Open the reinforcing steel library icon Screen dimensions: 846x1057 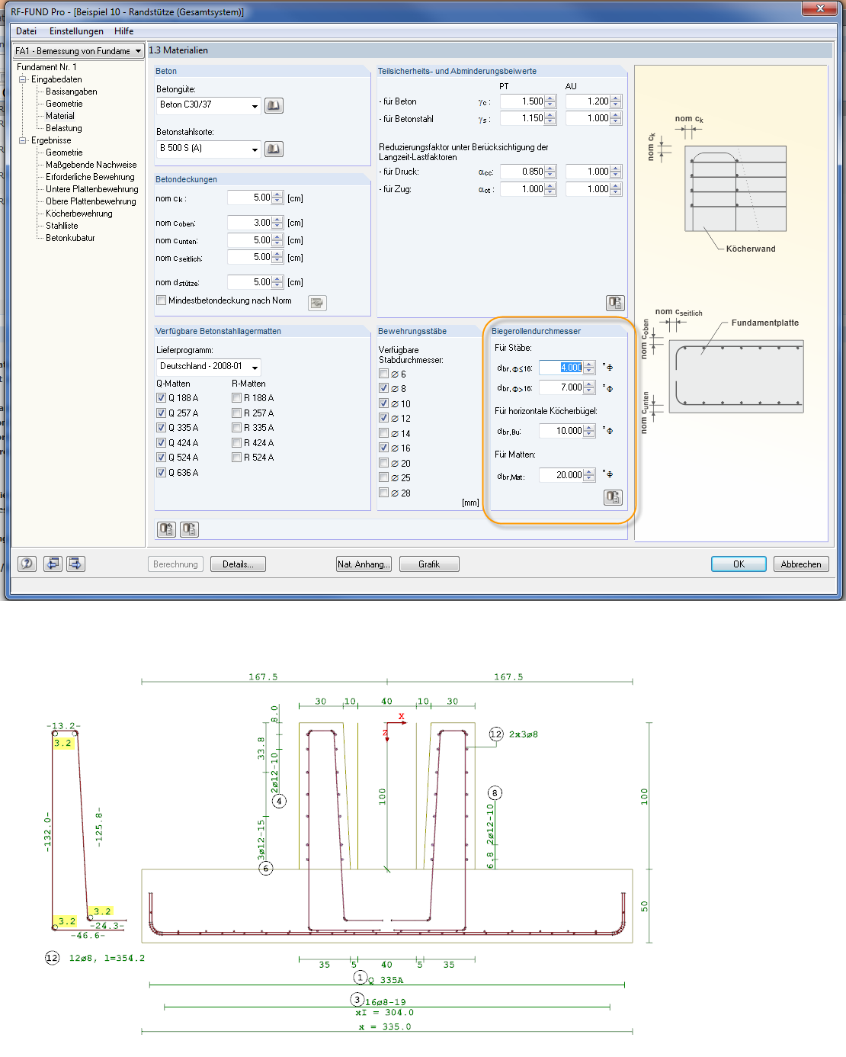tap(274, 149)
